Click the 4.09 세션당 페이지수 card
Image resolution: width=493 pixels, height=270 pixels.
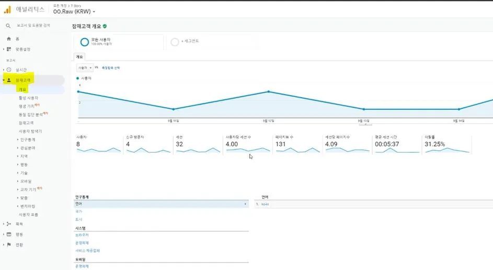click(x=347, y=145)
